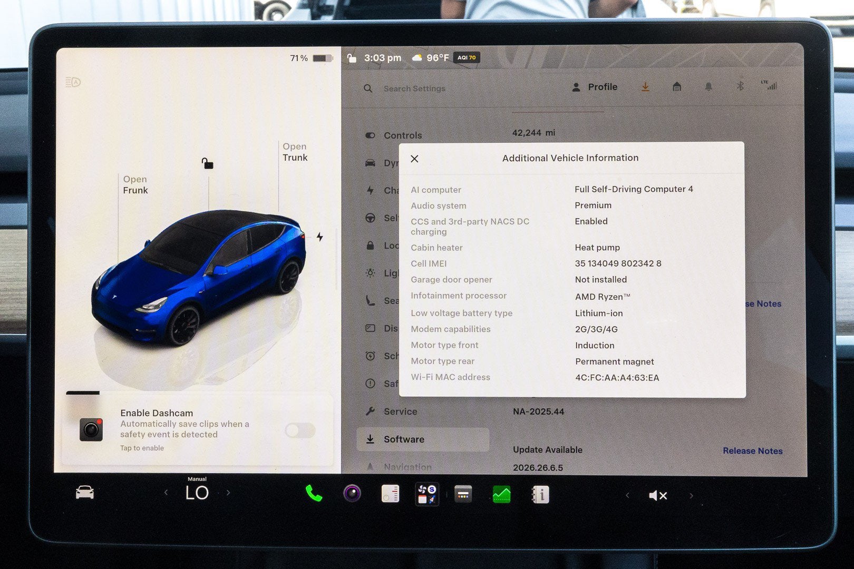Open the garage HomeLink icon in header
This screenshot has width=854, height=569.
(x=677, y=86)
